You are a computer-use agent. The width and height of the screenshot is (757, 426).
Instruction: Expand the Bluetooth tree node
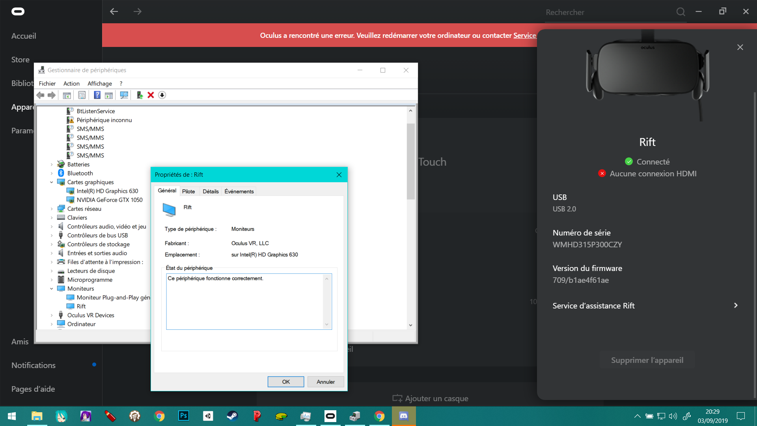[x=52, y=173]
